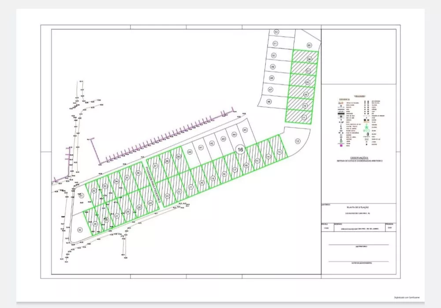Select the small circled lot 16 in hatching

click(246, 165)
